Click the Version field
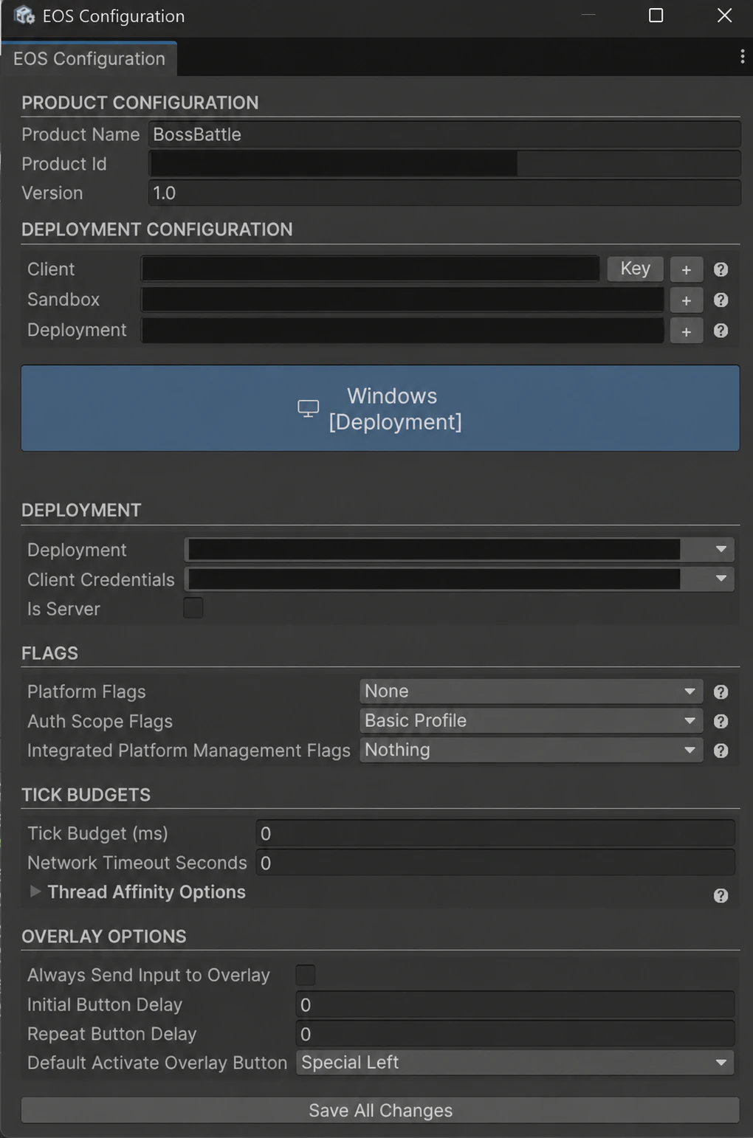 pyautogui.click(x=444, y=193)
